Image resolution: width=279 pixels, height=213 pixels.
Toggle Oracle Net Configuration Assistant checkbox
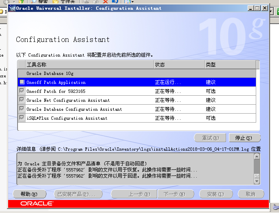22,100
